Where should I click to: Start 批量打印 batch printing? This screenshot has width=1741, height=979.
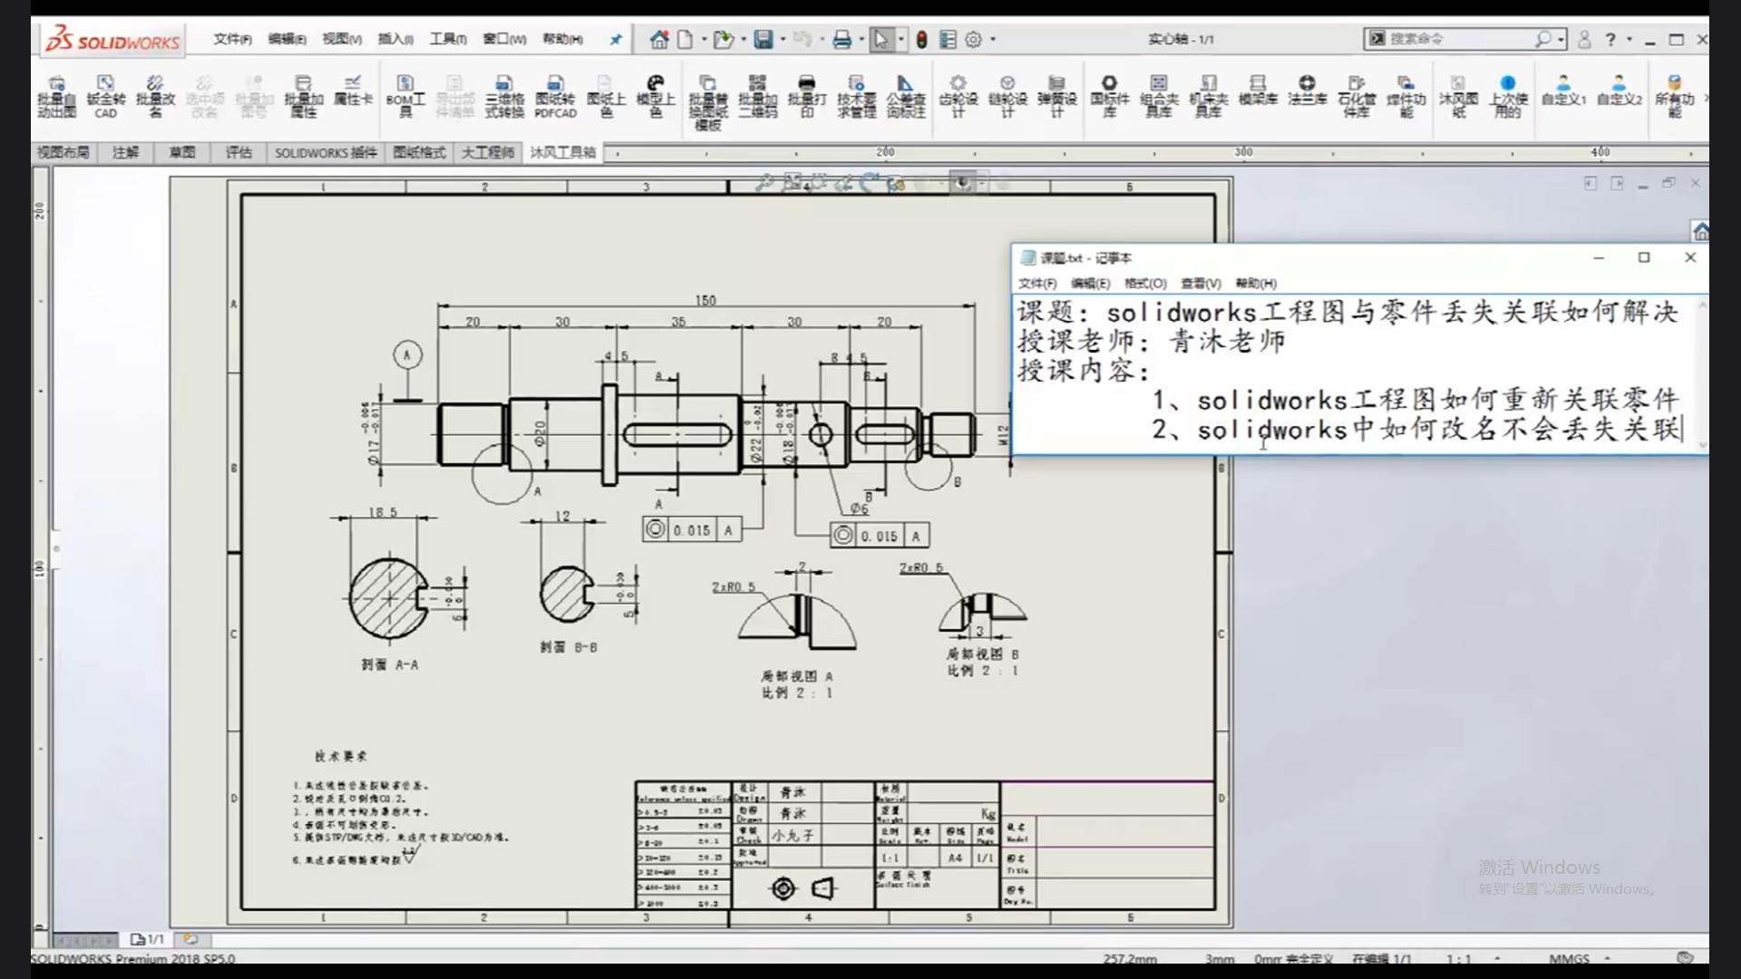806,97
